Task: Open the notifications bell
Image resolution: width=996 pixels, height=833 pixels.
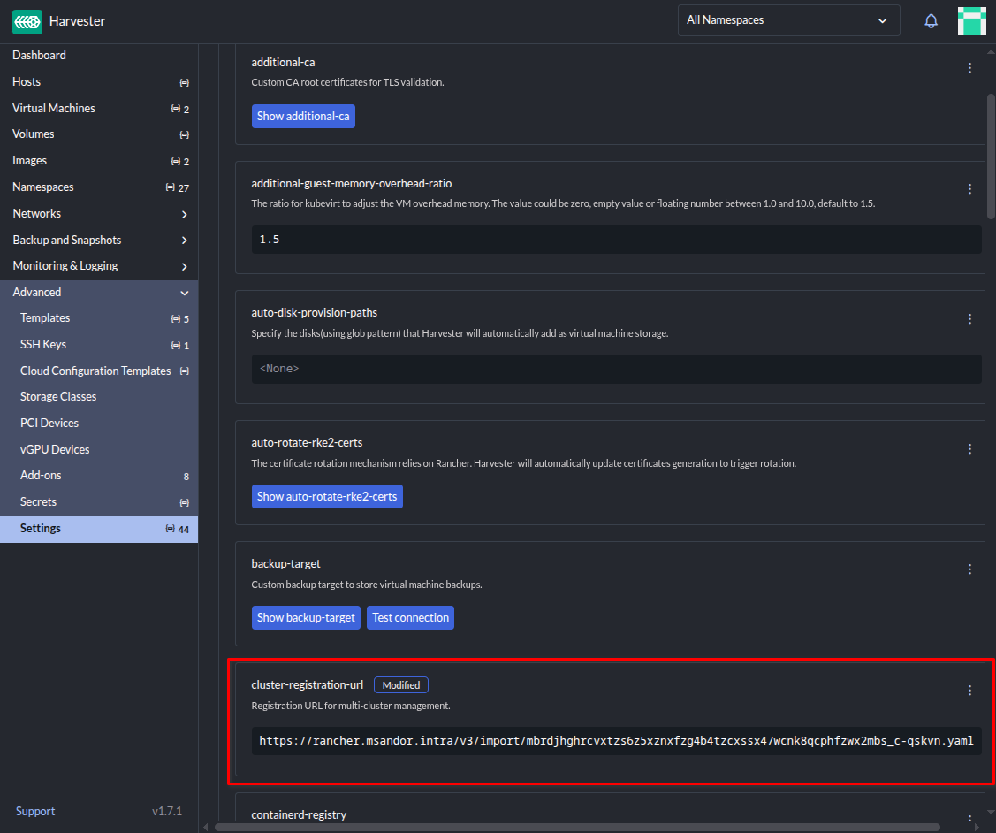Action: (931, 21)
